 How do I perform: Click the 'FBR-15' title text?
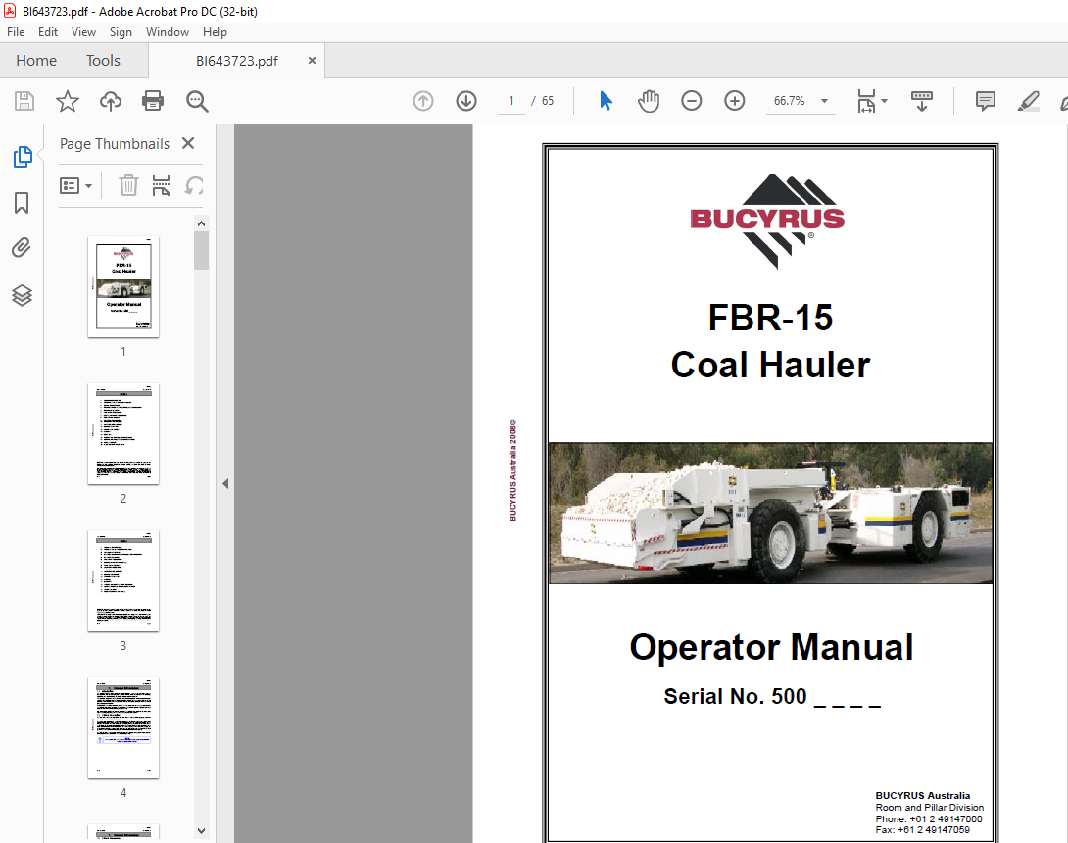tap(770, 318)
